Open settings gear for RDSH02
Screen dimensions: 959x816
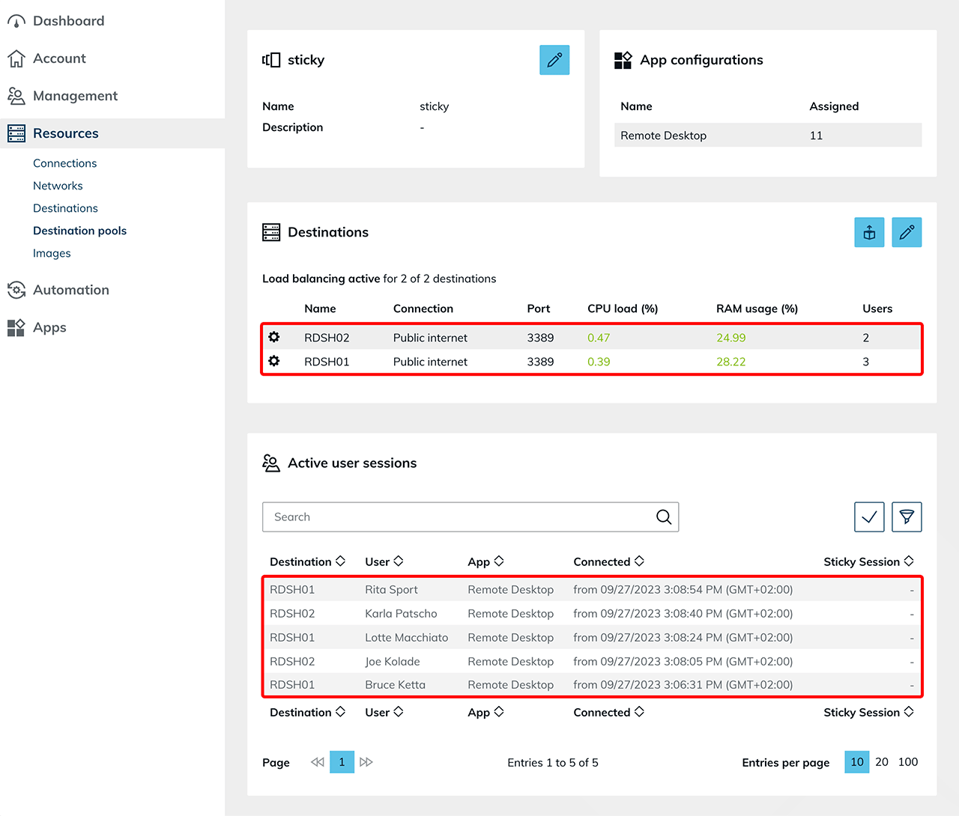274,338
